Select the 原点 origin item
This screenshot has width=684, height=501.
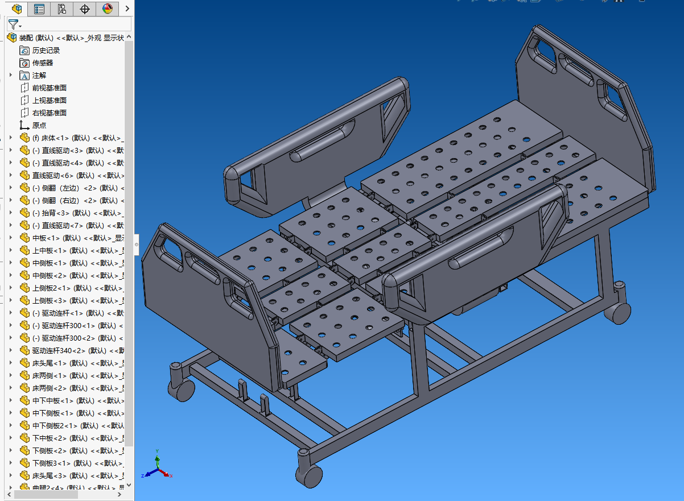[39, 126]
